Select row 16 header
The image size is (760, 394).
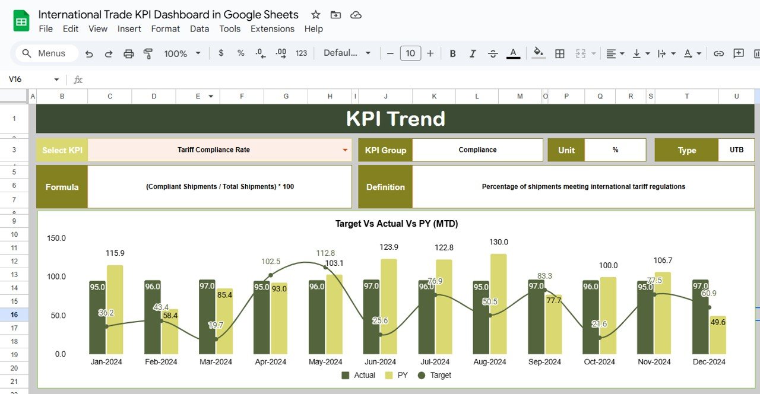[14, 315]
